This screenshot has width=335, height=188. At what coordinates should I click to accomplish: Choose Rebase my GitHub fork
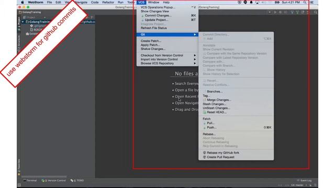click(x=236, y=152)
